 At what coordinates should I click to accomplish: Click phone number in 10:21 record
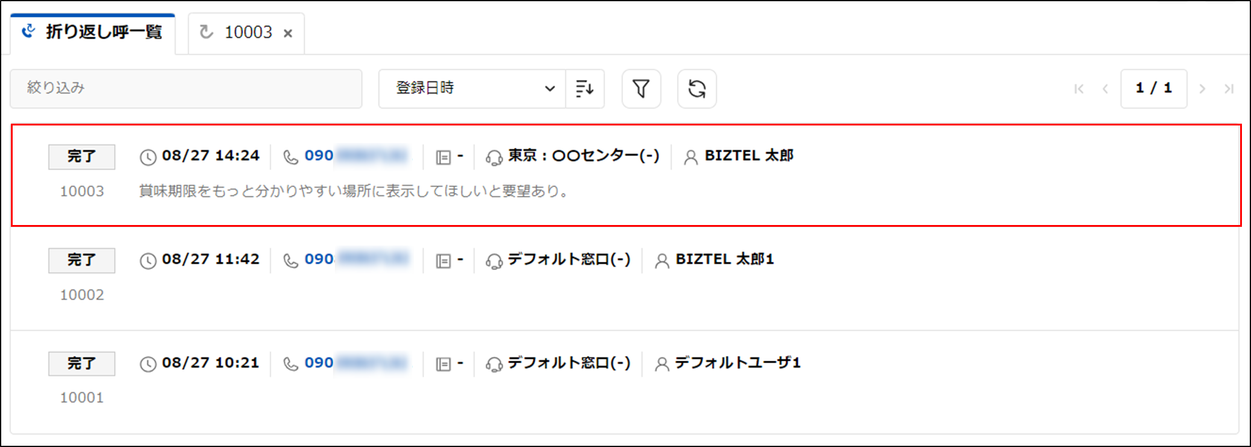pos(355,363)
